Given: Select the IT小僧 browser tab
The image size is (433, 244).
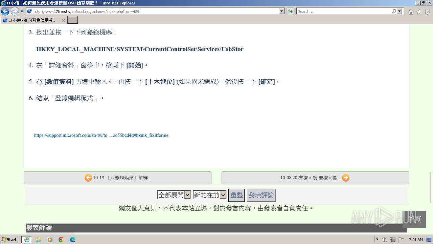Looking at the screenshot, I should coord(34,20).
